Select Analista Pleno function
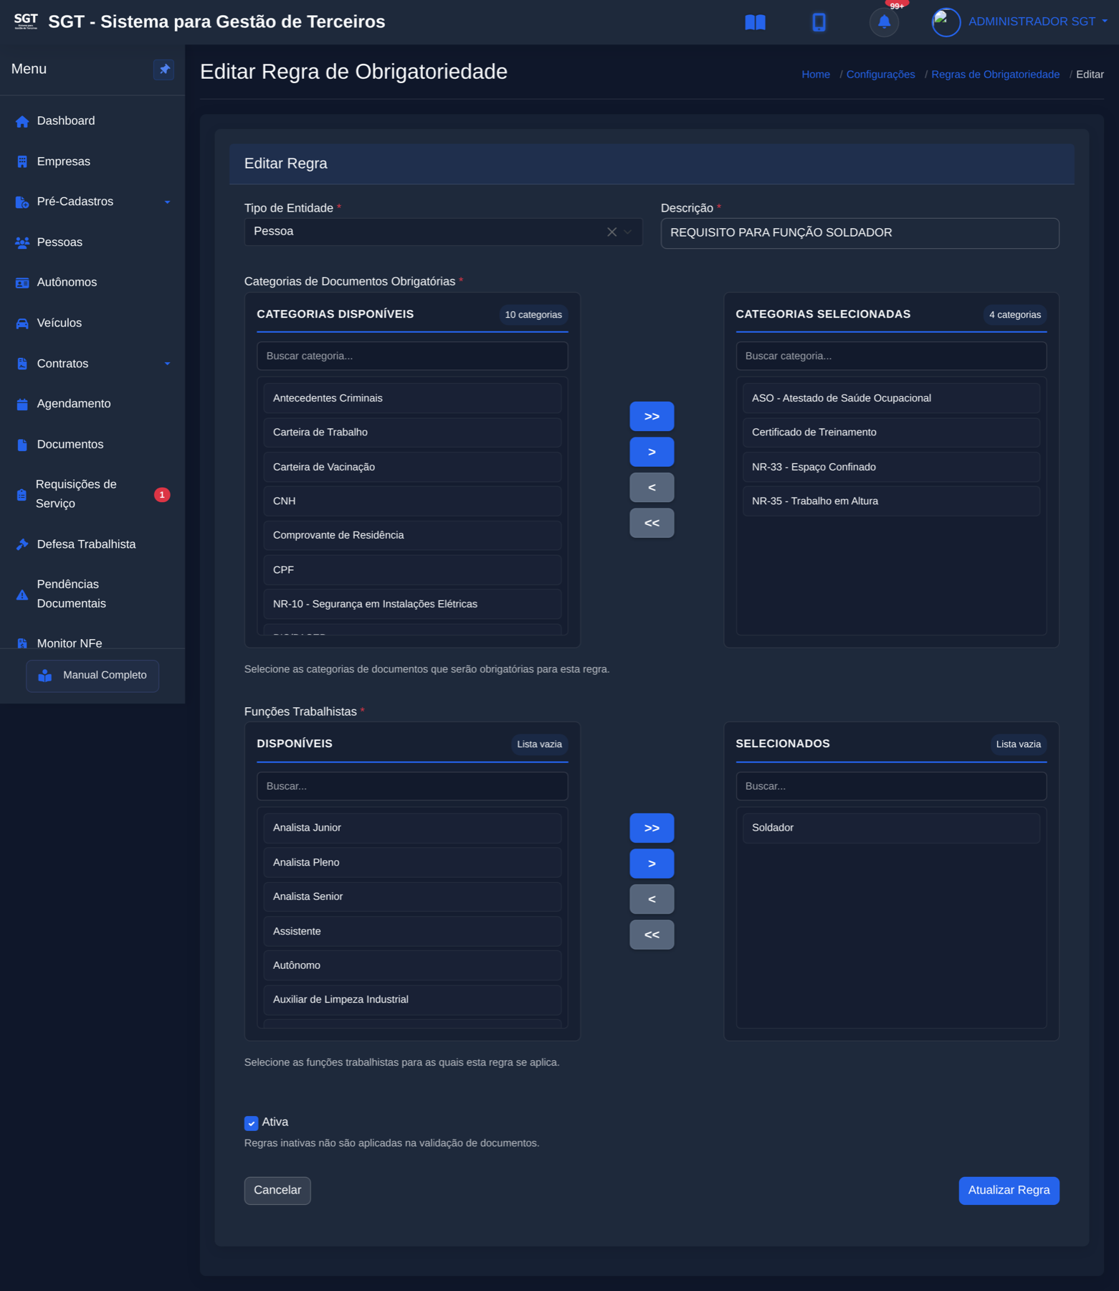Viewport: 1119px width, 1291px height. [x=412, y=863]
